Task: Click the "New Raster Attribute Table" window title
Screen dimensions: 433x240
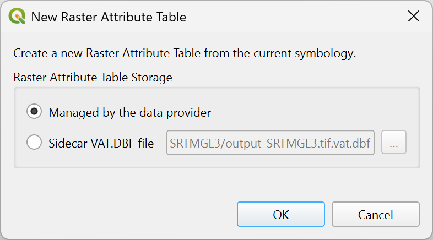Action: tap(109, 17)
